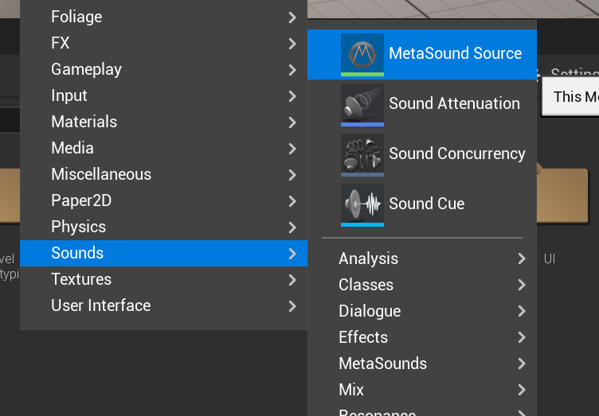Expand the Analysis submenu chevron
The height and width of the screenshot is (416, 599).
coord(522,259)
